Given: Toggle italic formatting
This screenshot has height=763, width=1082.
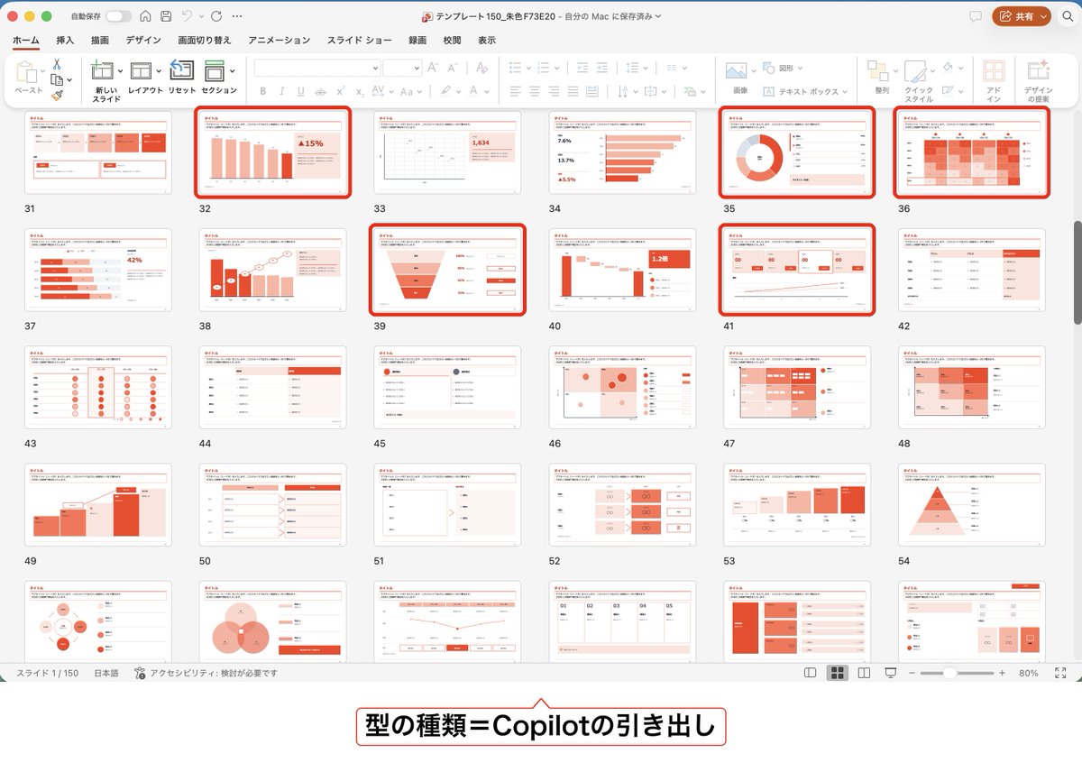Looking at the screenshot, I should pos(281,91).
